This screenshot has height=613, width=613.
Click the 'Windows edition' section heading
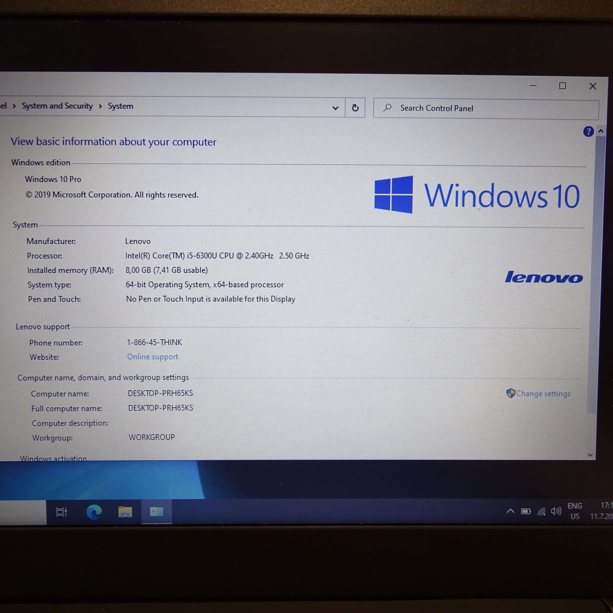tap(41, 163)
